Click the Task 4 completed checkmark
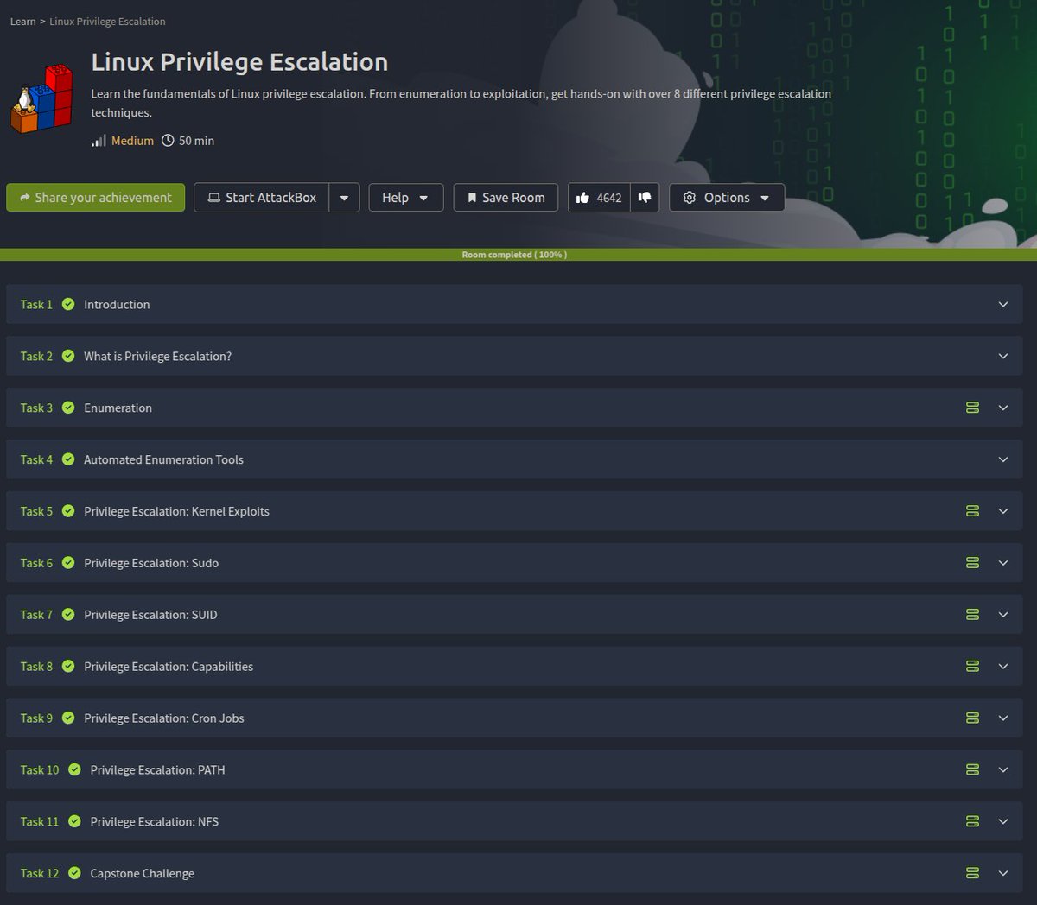Screen dimensions: 1037x905 pos(68,459)
